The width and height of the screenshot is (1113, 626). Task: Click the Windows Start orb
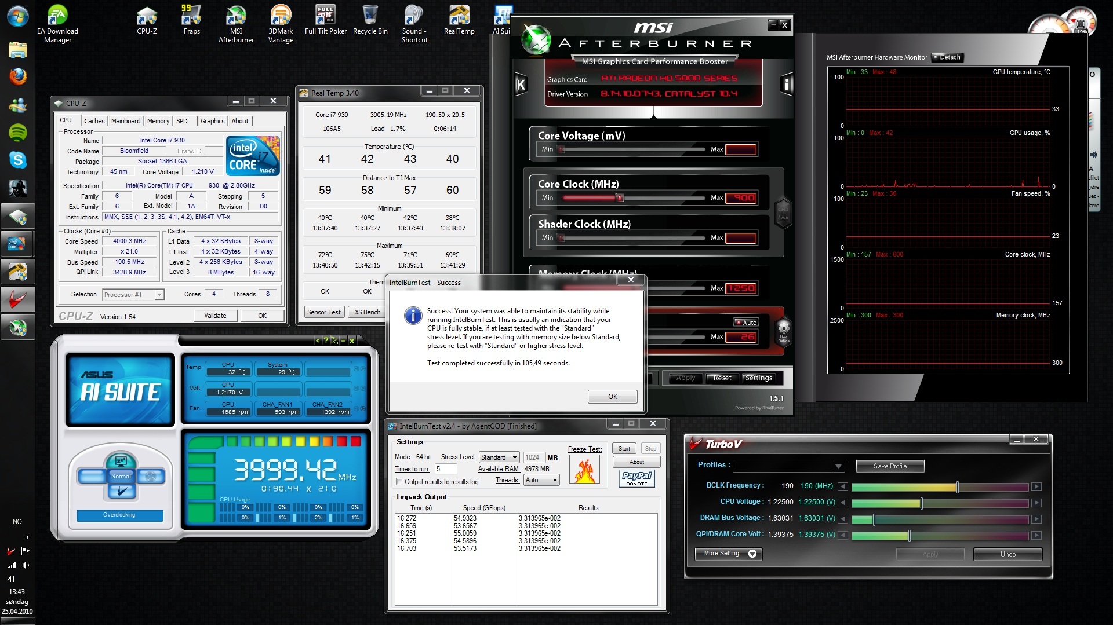[x=18, y=16]
